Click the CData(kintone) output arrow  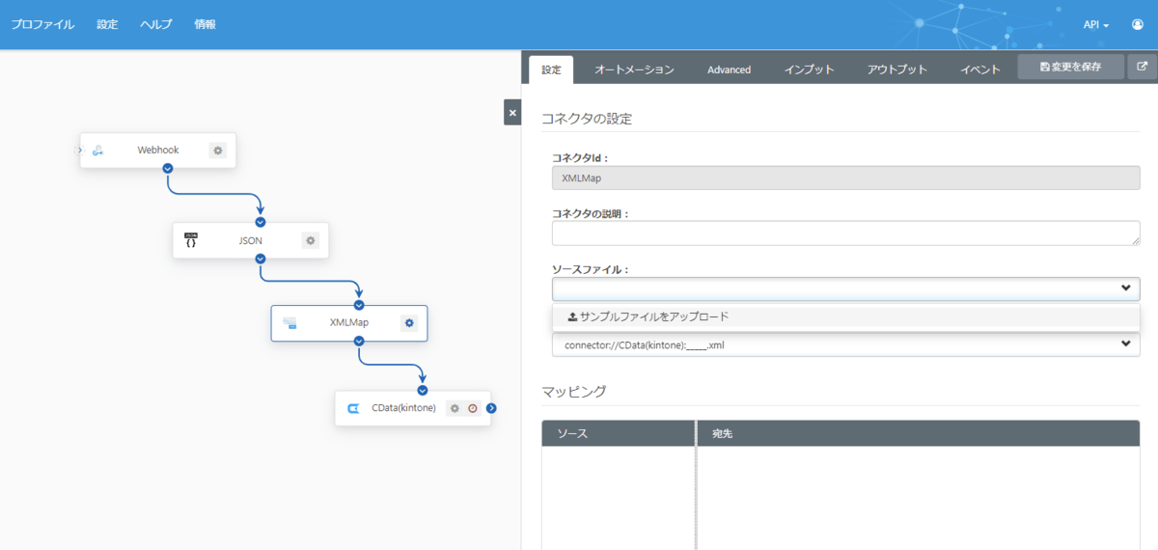click(491, 408)
